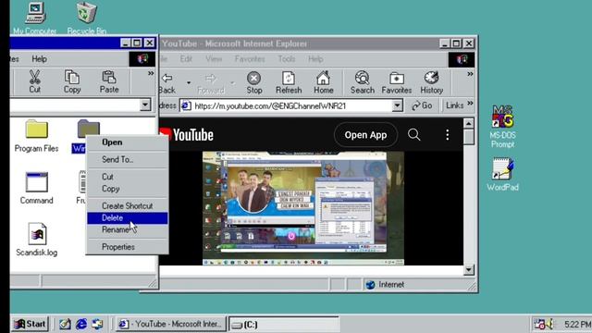This screenshot has width=592, height=333.
Task: Open the Back history dropdown arrow
Action: [189, 82]
